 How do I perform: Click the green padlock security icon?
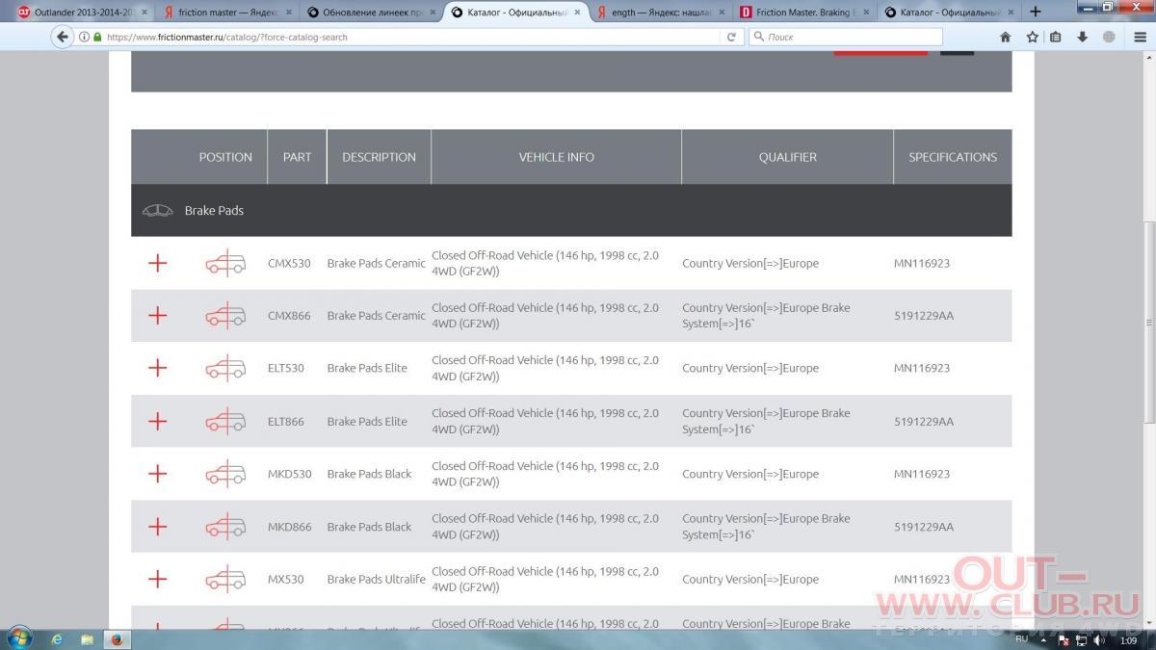point(97,37)
